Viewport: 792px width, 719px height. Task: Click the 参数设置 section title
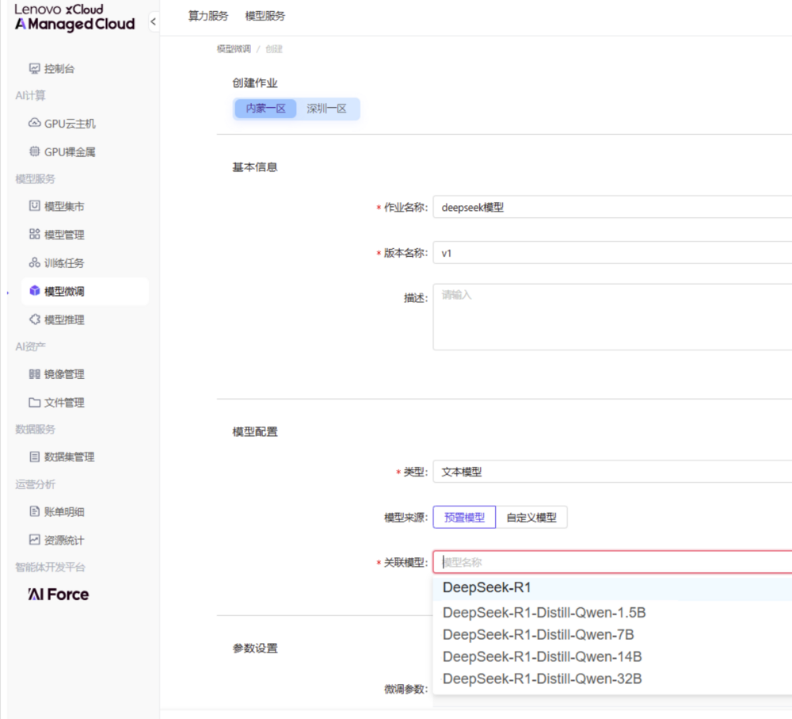pyautogui.click(x=255, y=648)
